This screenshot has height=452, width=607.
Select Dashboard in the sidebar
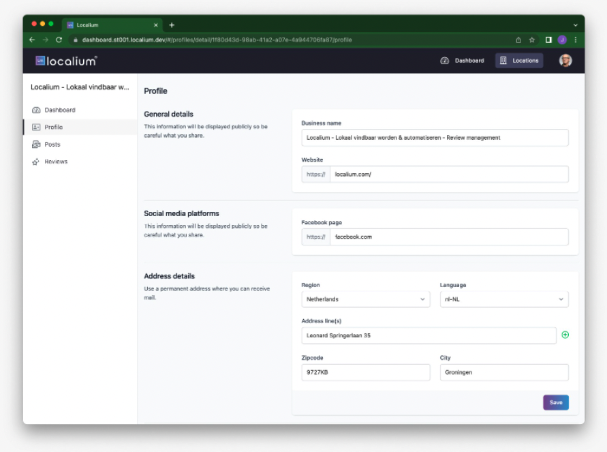pyautogui.click(x=80, y=110)
